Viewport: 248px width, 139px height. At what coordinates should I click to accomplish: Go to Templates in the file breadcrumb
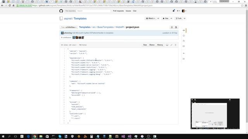85,27
